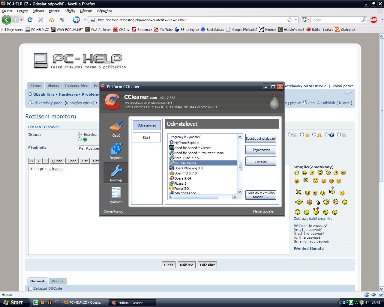Open the Záložky menu
Screen dimensions: 384x307
70,11
